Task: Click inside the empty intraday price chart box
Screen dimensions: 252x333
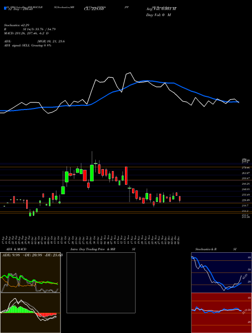Action: point(101,283)
